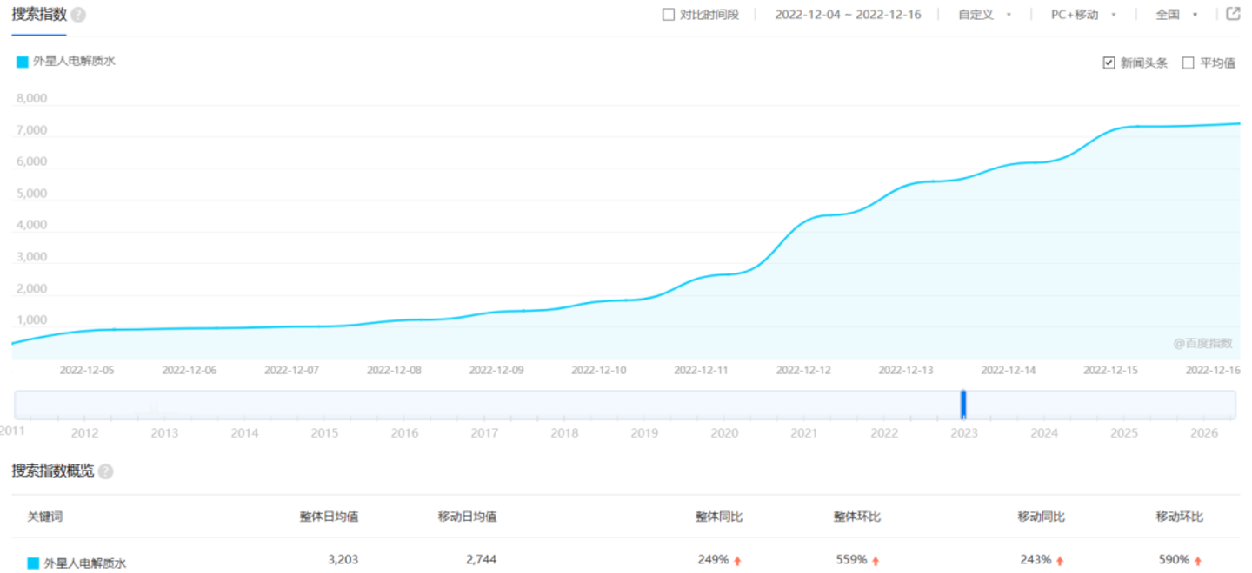Image resolution: width=1252 pixels, height=573 pixels.
Task: Click the 2022-12-04 ~ 2022-12-16 date range
Action: (848, 15)
